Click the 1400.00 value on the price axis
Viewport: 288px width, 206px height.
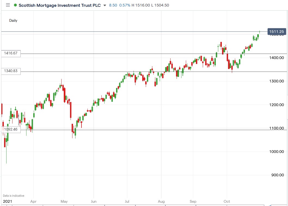pyautogui.click(x=277, y=58)
